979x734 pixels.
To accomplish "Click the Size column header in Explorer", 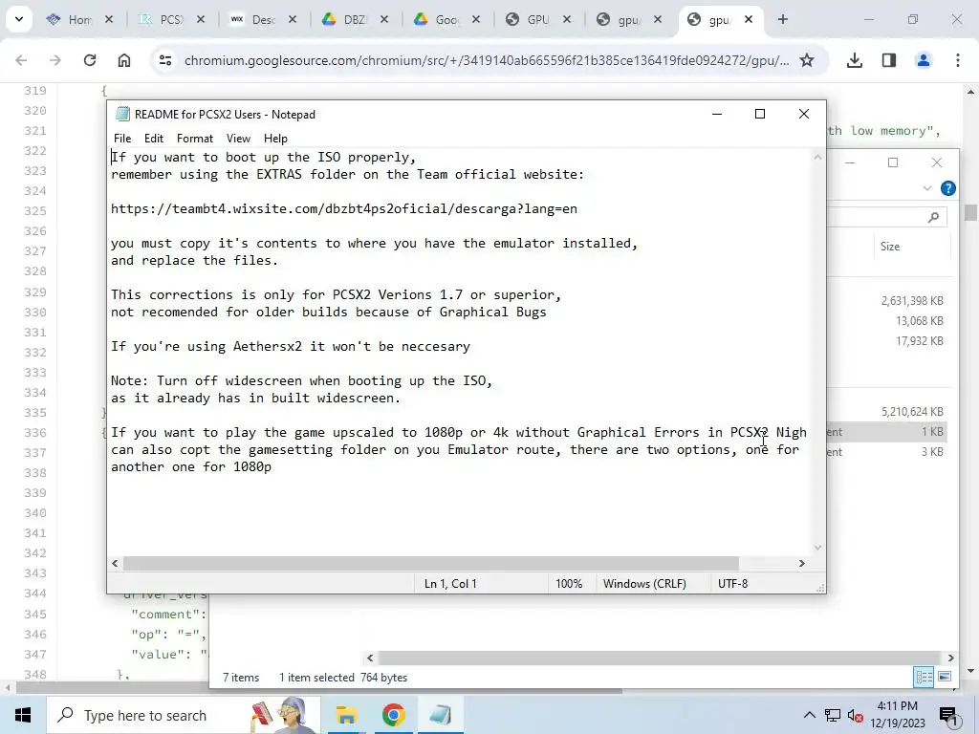I will point(890,247).
